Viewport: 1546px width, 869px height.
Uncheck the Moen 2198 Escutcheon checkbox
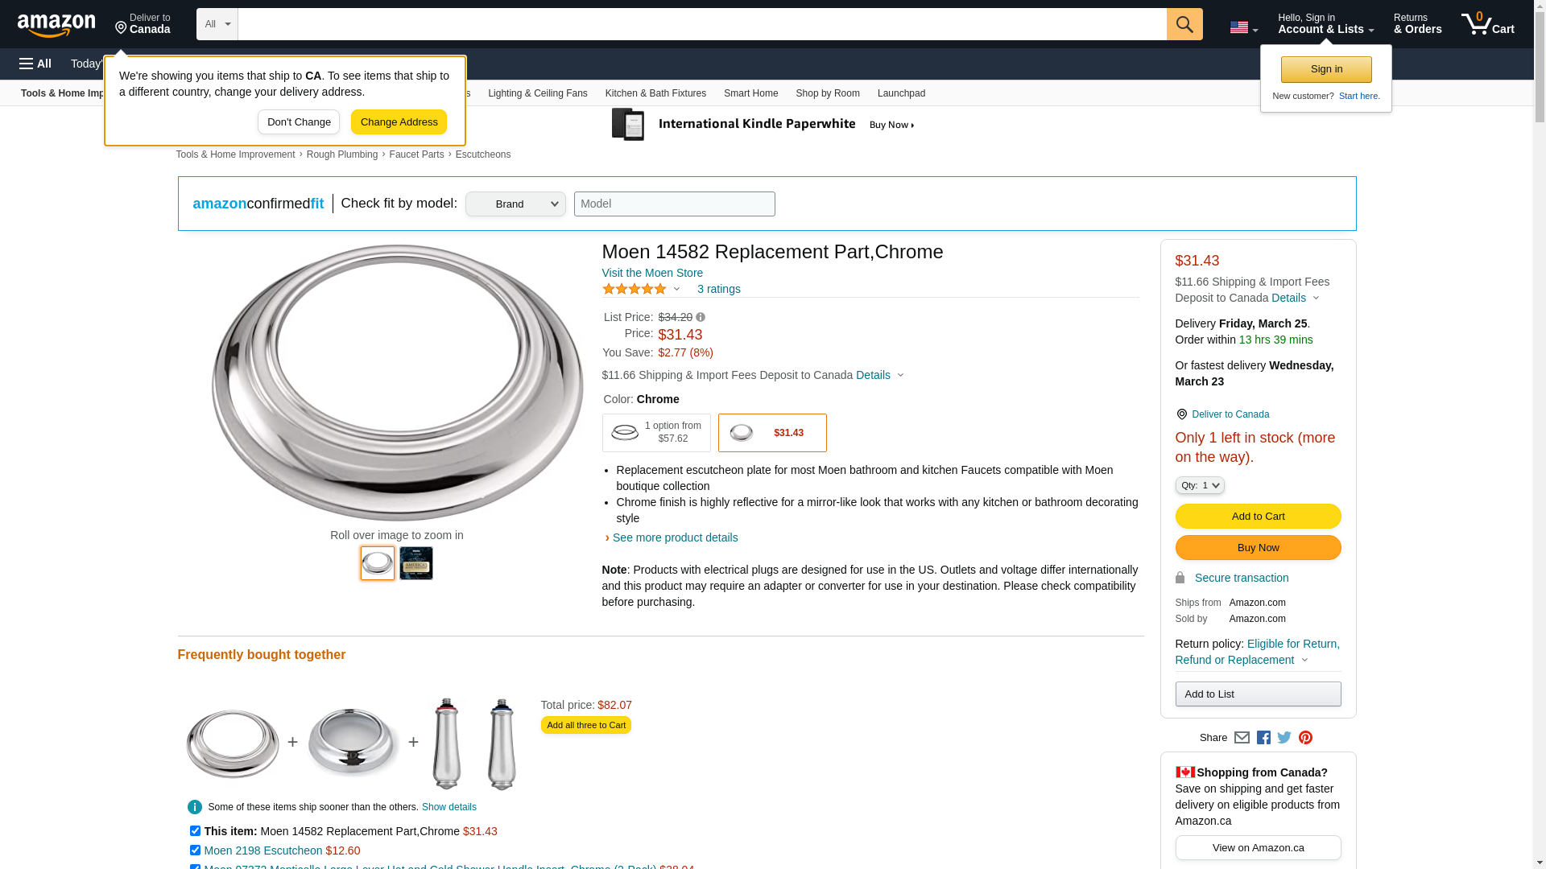click(x=195, y=850)
